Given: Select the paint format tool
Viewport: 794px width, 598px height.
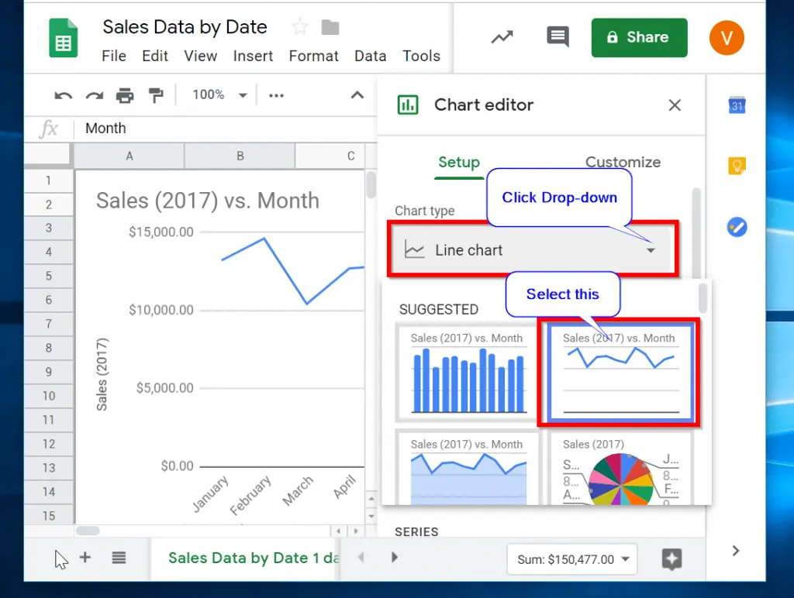Looking at the screenshot, I should click(x=156, y=95).
